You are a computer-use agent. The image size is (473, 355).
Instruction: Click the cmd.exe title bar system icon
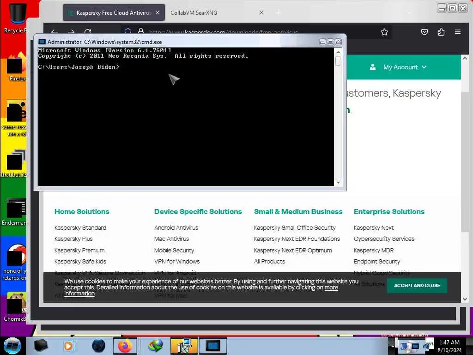click(x=42, y=42)
